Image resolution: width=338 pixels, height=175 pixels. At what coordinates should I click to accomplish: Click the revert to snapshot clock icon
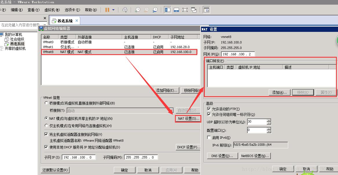[x=146, y=10]
